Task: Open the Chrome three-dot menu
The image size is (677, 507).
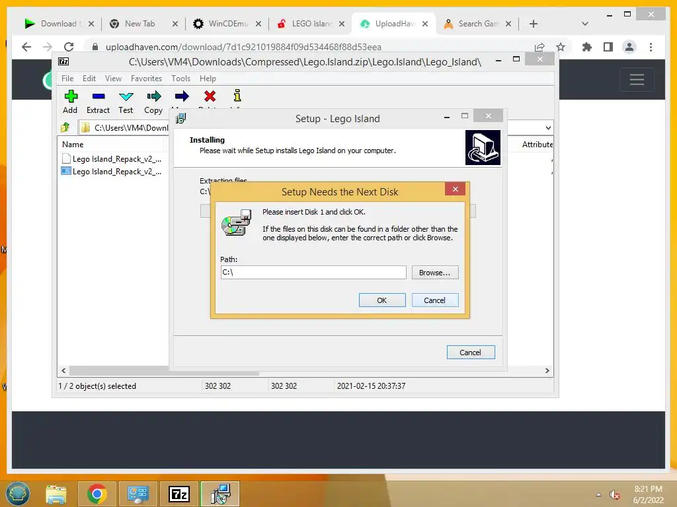Action: pos(651,47)
